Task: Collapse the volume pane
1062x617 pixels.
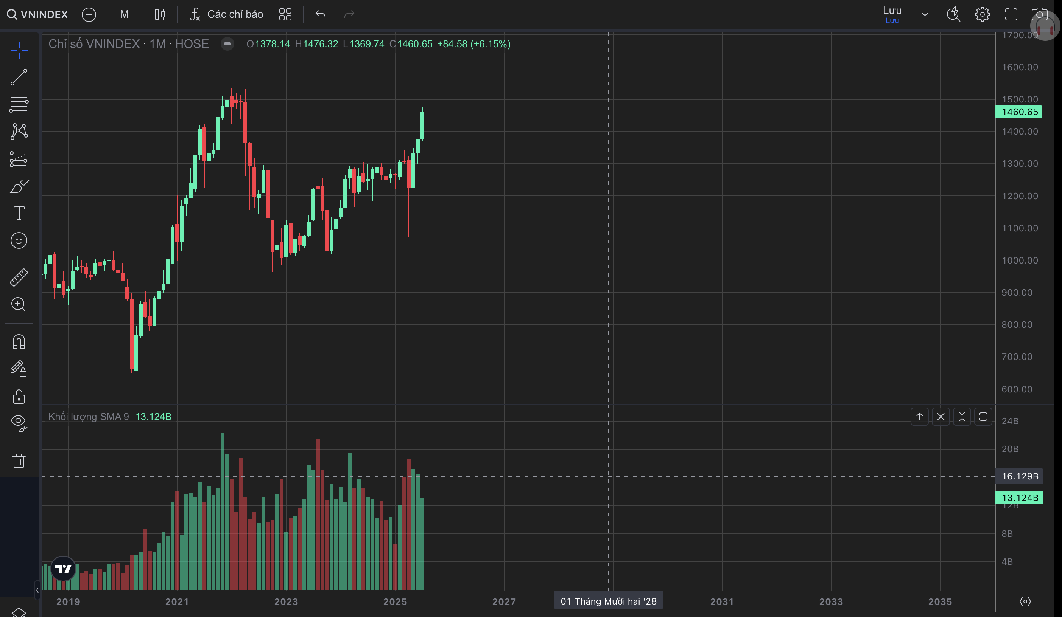Action: pos(962,417)
